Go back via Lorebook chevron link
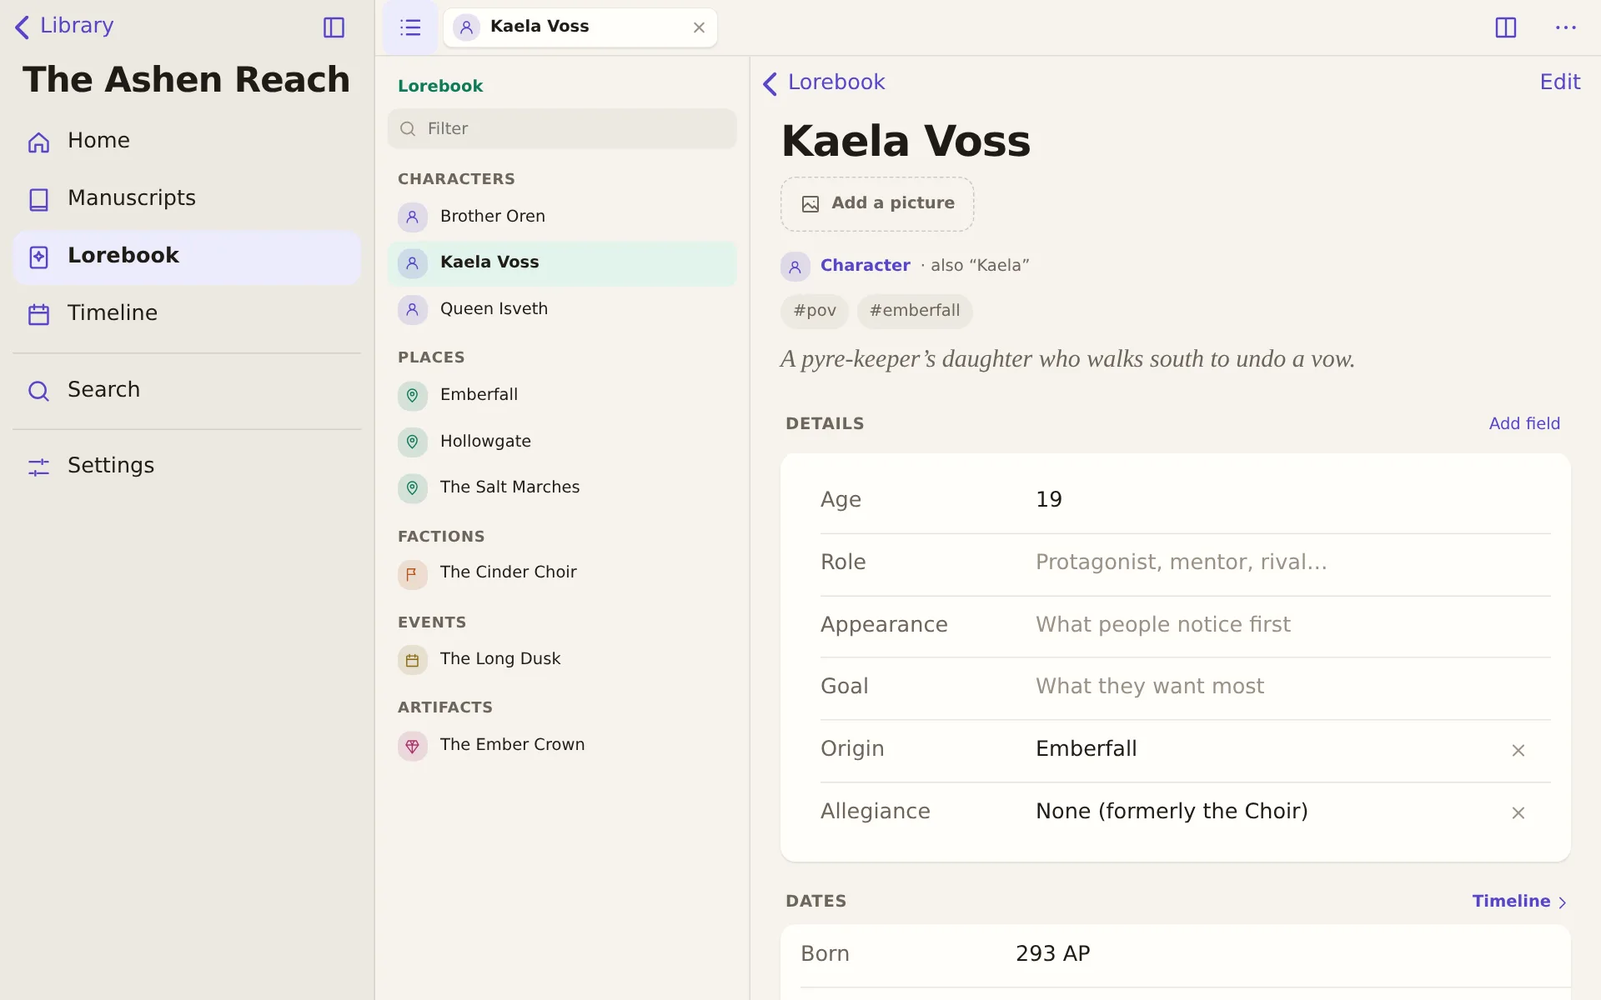Screen dimensions: 1601x1000 click(x=824, y=82)
